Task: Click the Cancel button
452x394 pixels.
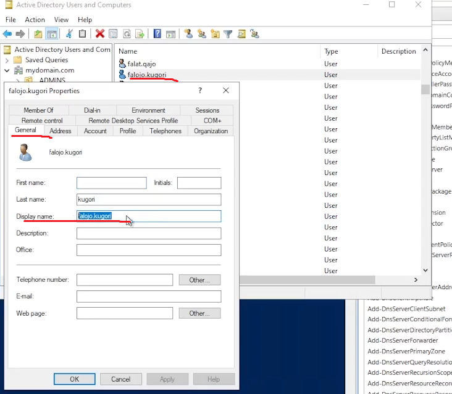Action: pos(121,379)
